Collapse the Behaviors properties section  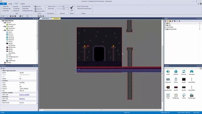pyautogui.click(x=1, y=97)
